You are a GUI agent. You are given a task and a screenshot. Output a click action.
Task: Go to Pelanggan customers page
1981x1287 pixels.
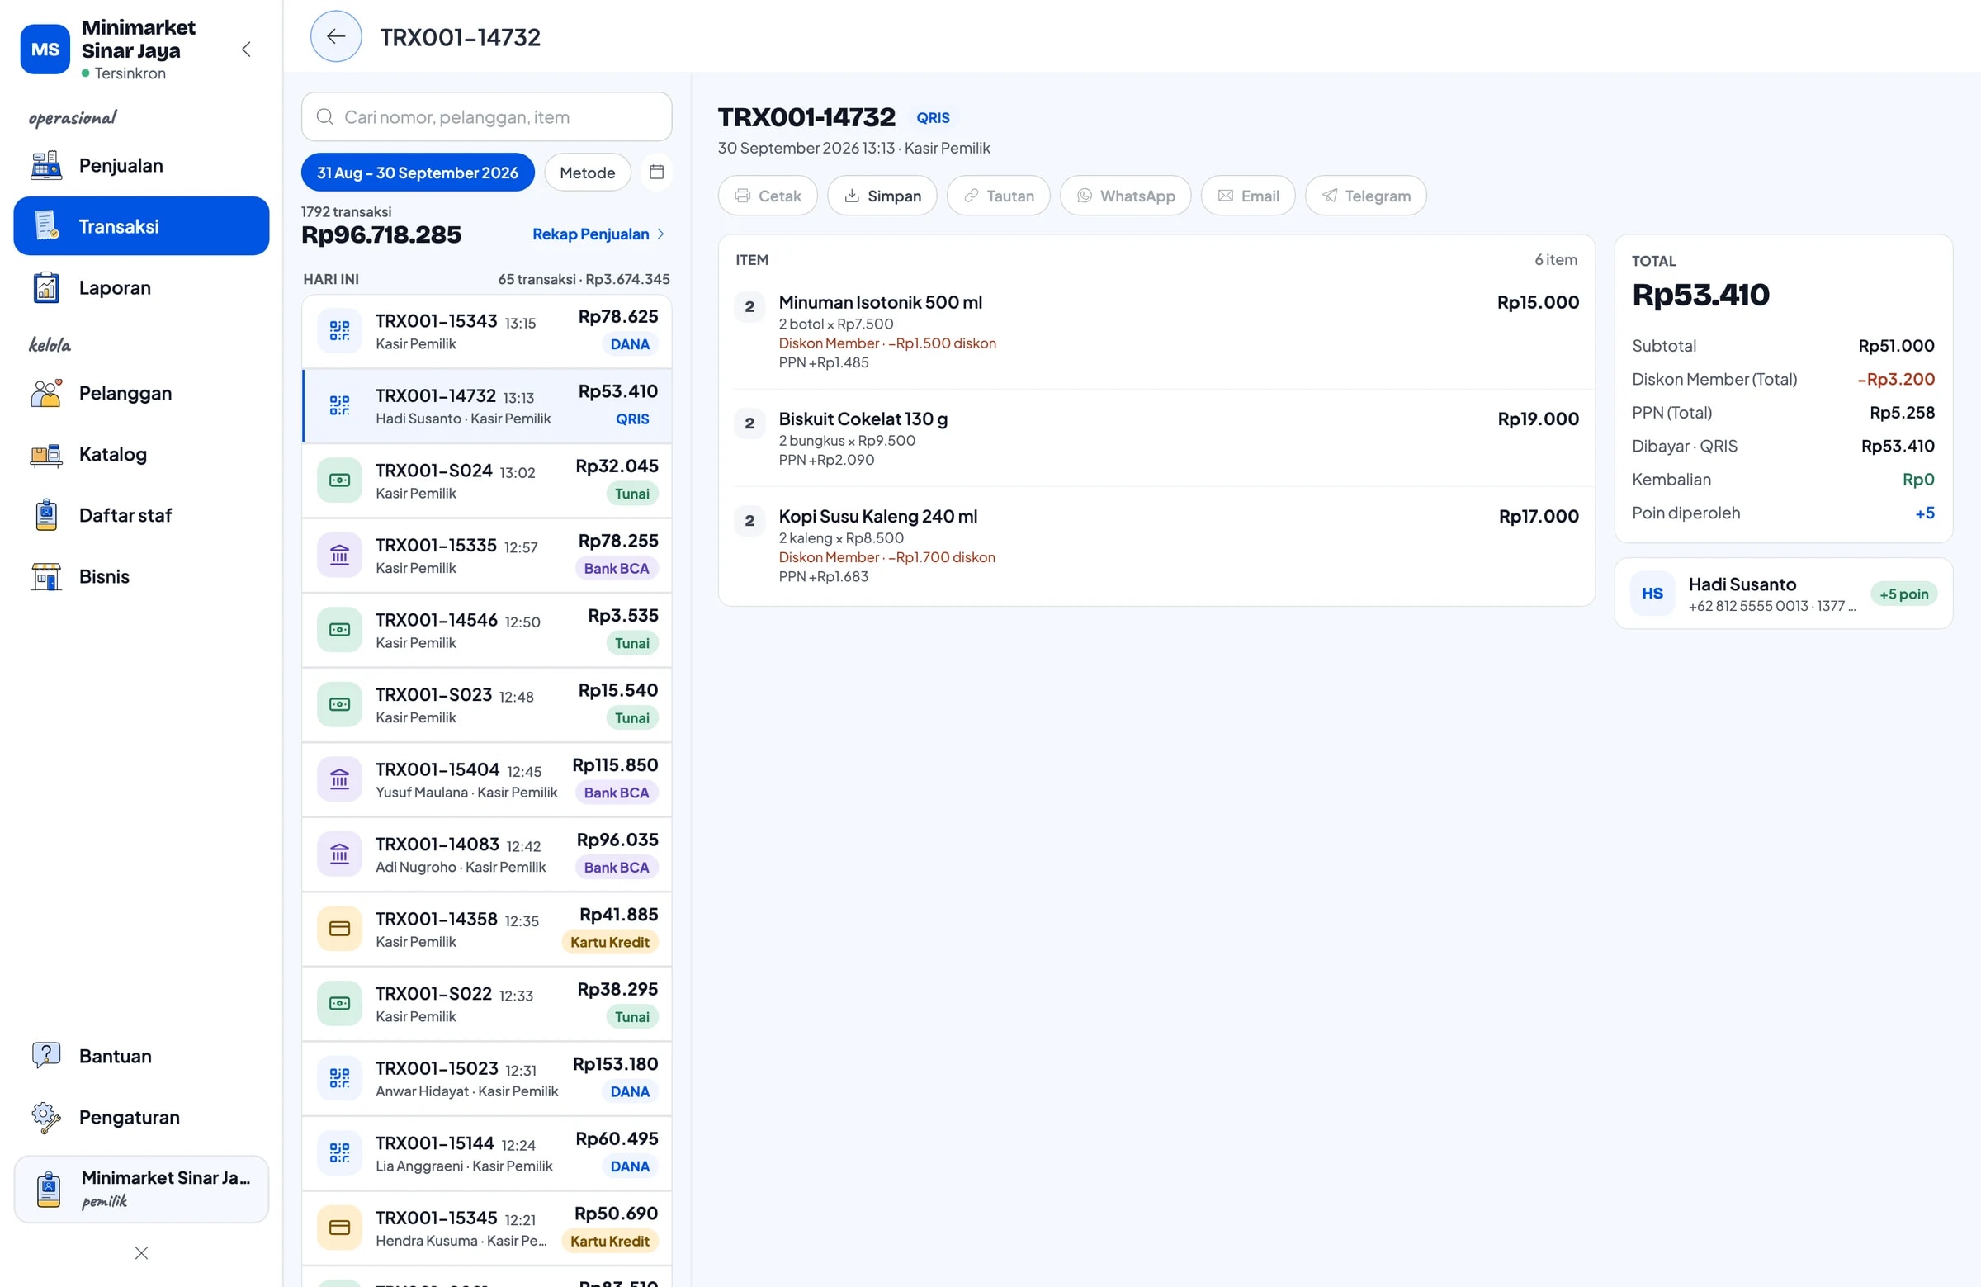click(x=141, y=393)
